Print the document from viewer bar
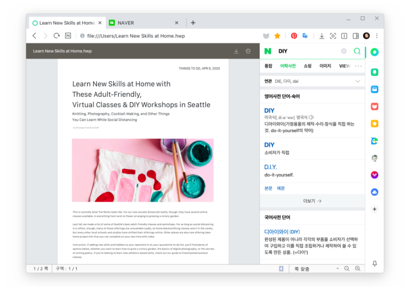 pos(248,51)
